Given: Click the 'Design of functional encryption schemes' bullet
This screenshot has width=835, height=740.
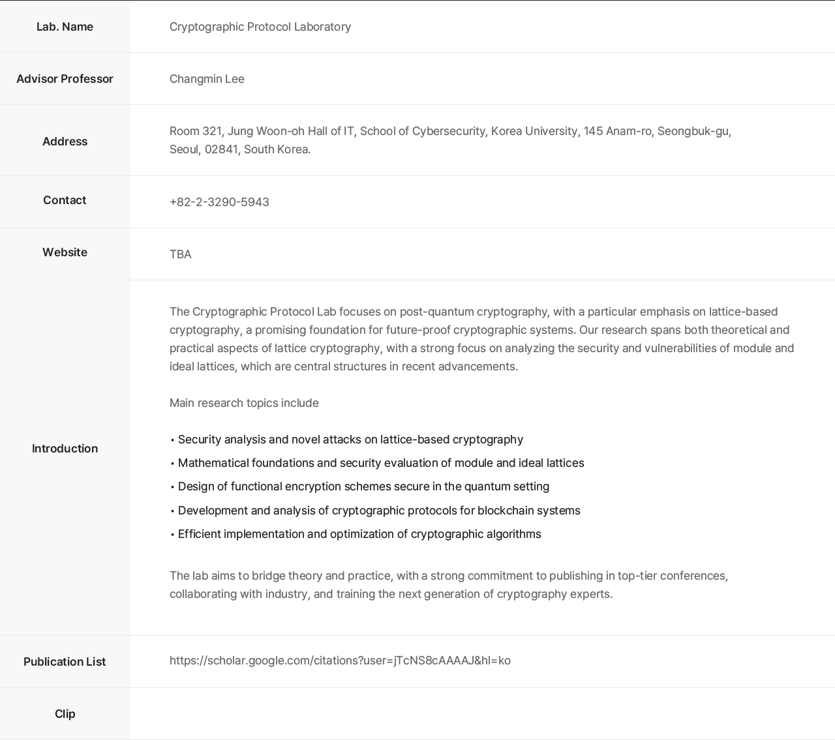Looking at the screenshot, I should point(363,486).
